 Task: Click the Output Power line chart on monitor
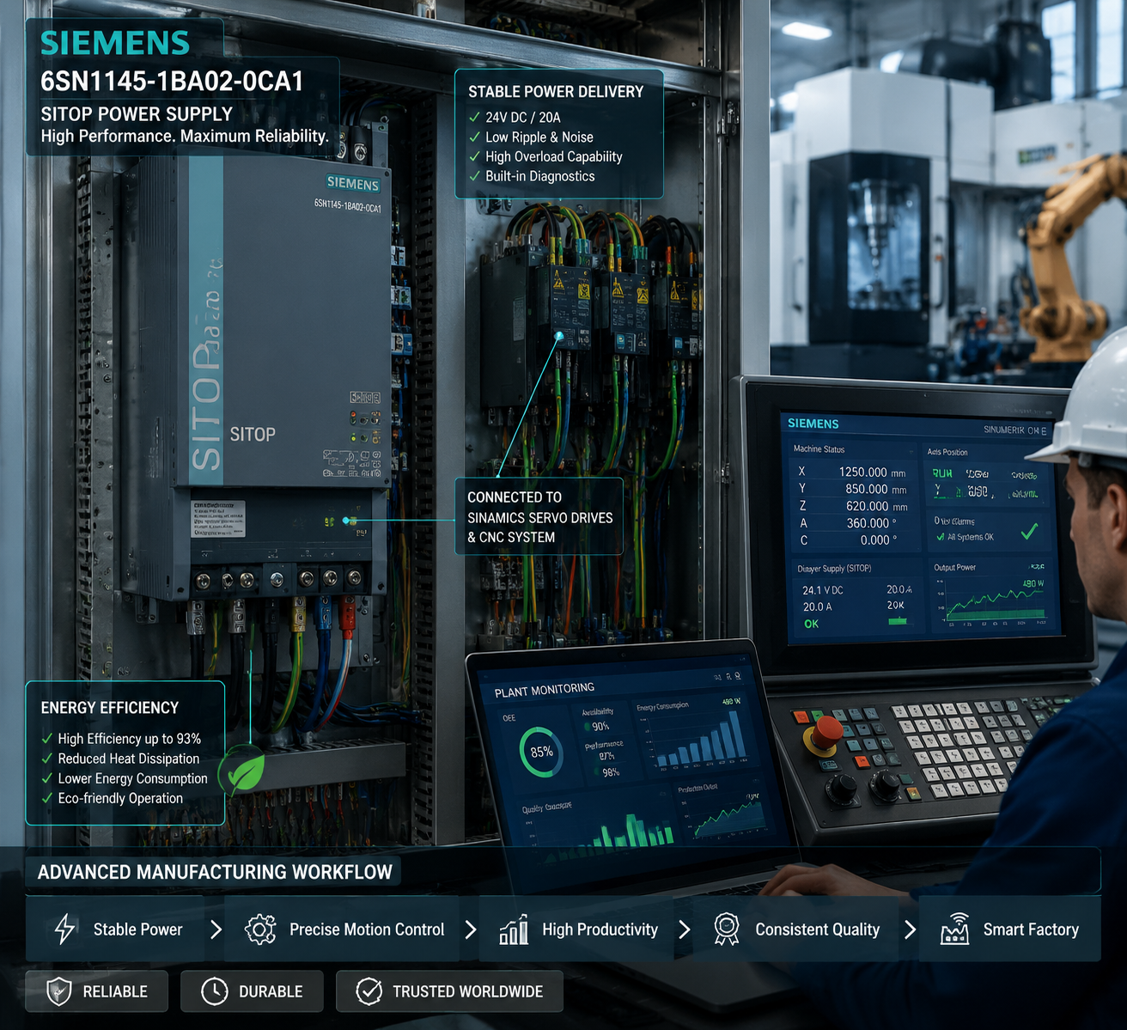[995, 600]
